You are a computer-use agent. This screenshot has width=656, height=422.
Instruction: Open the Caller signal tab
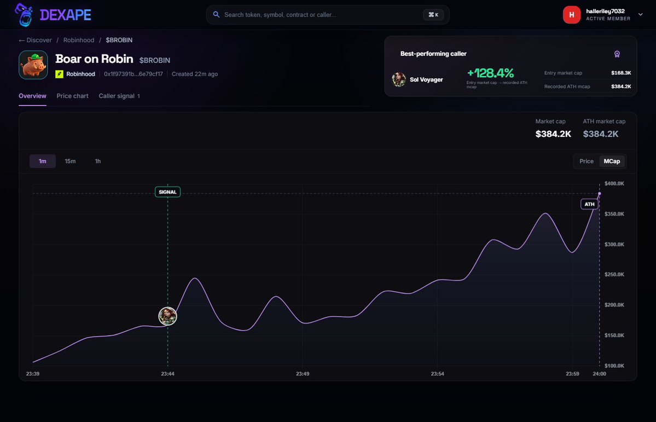point(119,96)
